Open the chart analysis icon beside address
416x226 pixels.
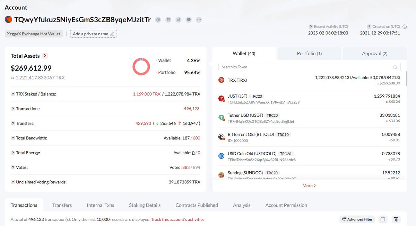tap(179, 20)
